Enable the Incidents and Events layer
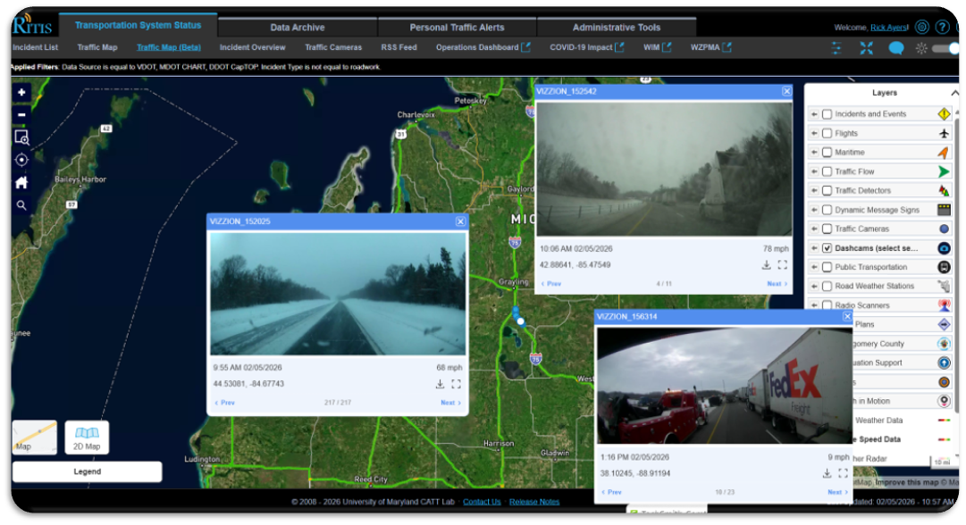The image size is (966, 525). [827, 114]
